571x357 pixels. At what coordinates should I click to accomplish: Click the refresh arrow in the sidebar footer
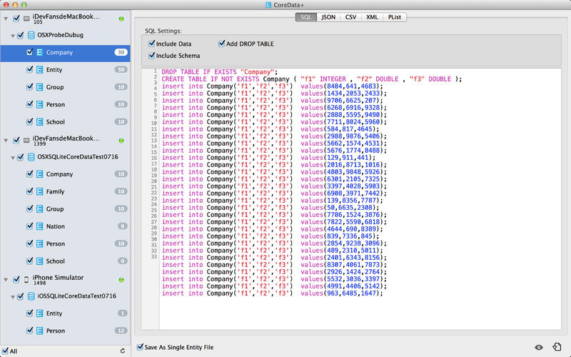(122, 351)
